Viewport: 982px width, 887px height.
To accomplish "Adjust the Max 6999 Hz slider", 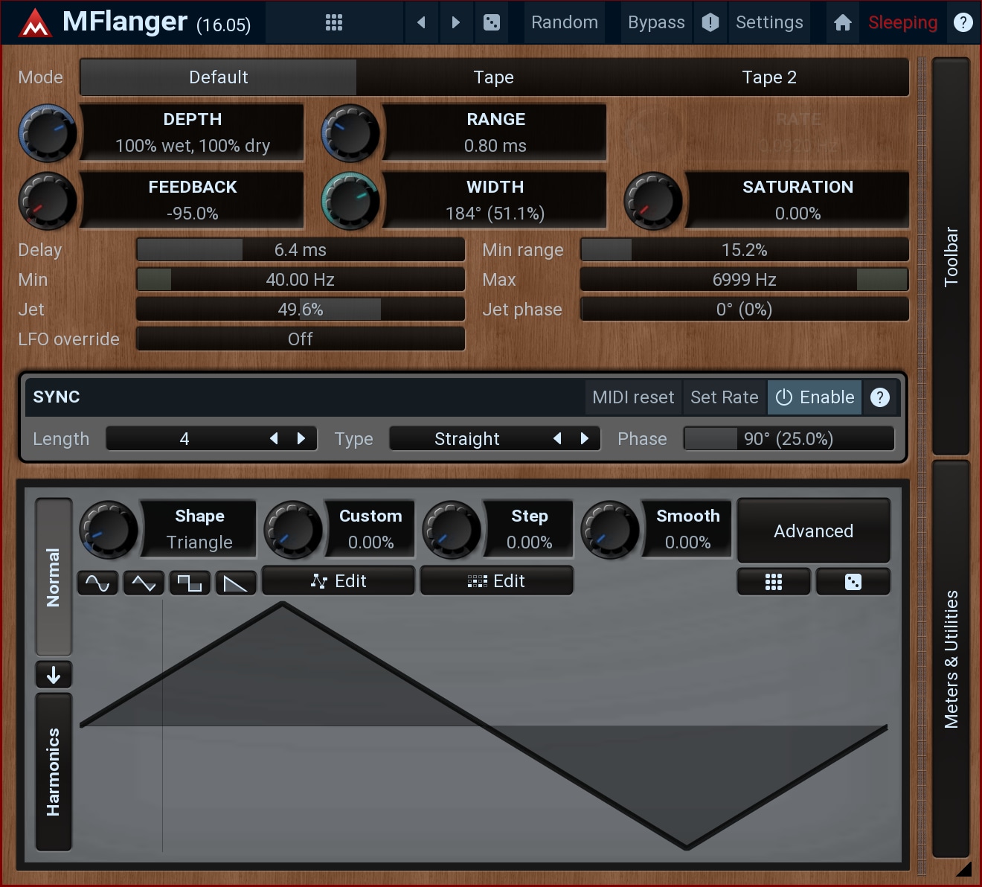I will tap(745, 280).
